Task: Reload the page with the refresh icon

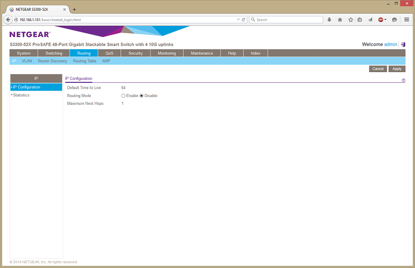Action: (x=244, y=20)
